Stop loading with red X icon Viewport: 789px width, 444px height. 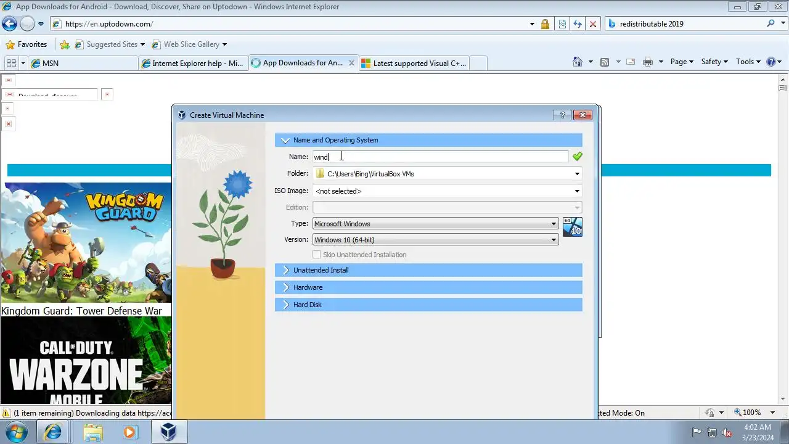click(x=593, y=24)
